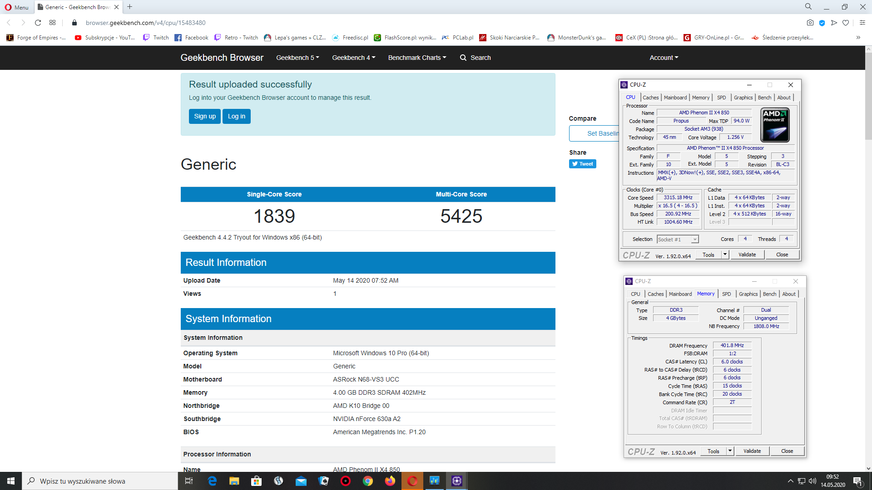
Task: Switch to Caches tab in upper CPU-Z
Action: point(650,98)
